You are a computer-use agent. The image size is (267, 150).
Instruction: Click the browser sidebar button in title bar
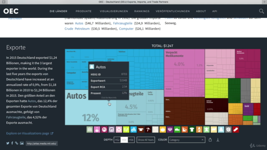[x=4, y=2]
